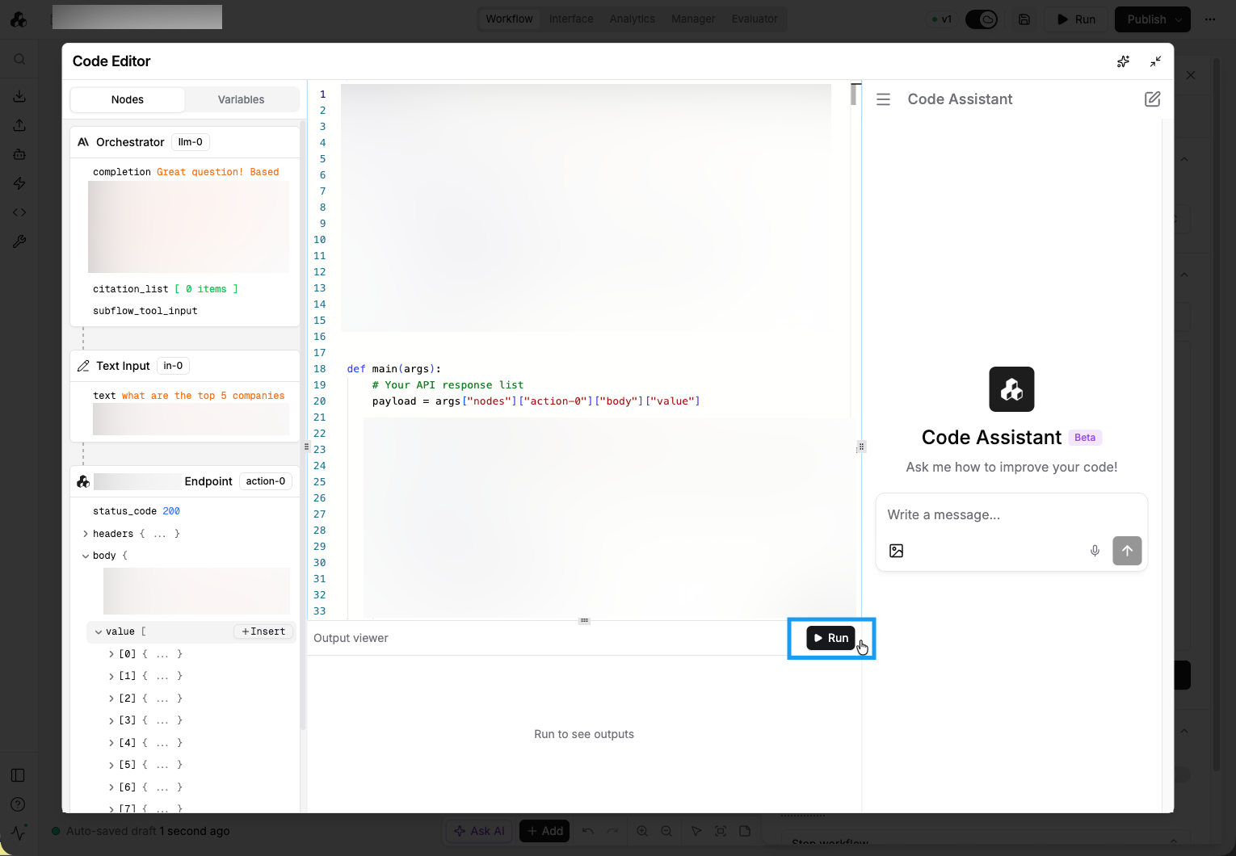Click the Write a message input field
The width and height of the screenshot is (1236, 856).
pos(1010,515)
